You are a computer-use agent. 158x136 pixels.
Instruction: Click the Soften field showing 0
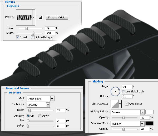61,126
